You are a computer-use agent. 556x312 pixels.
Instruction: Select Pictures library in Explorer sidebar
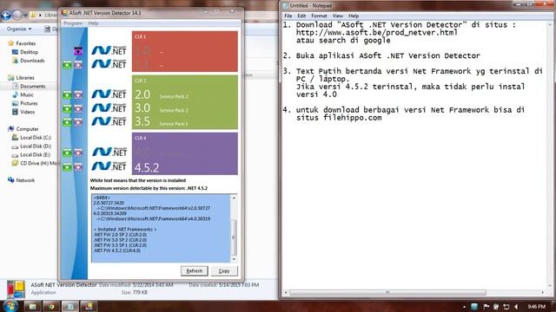tap(29, 103)
